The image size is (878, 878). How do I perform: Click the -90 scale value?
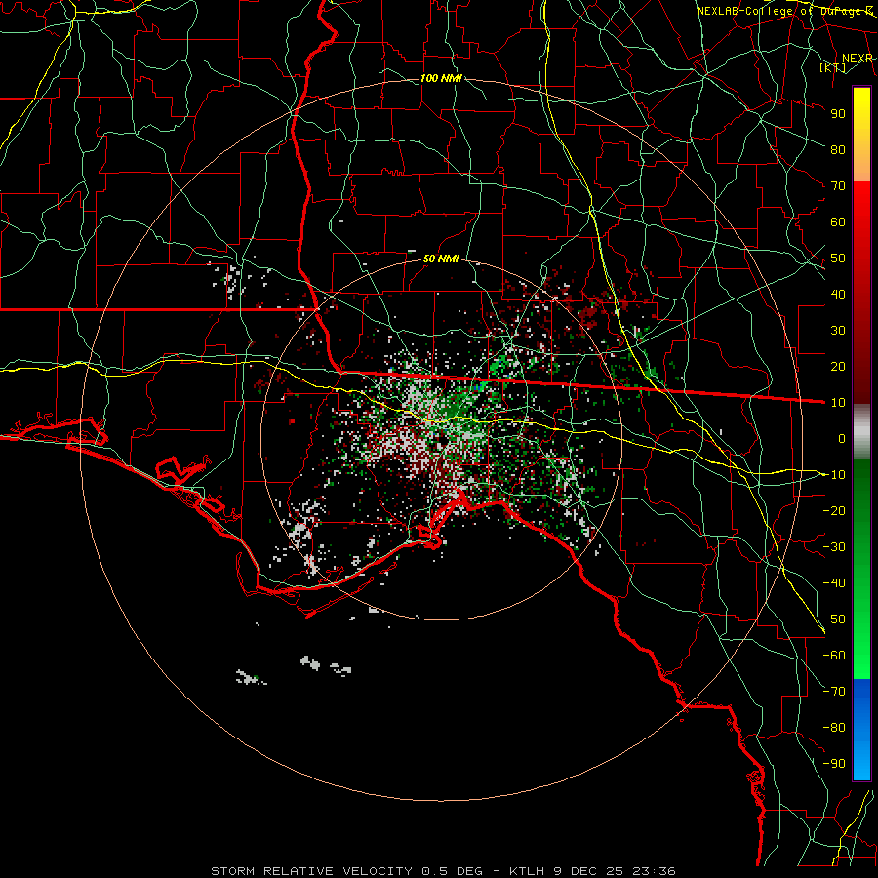(x=834, y=764)
